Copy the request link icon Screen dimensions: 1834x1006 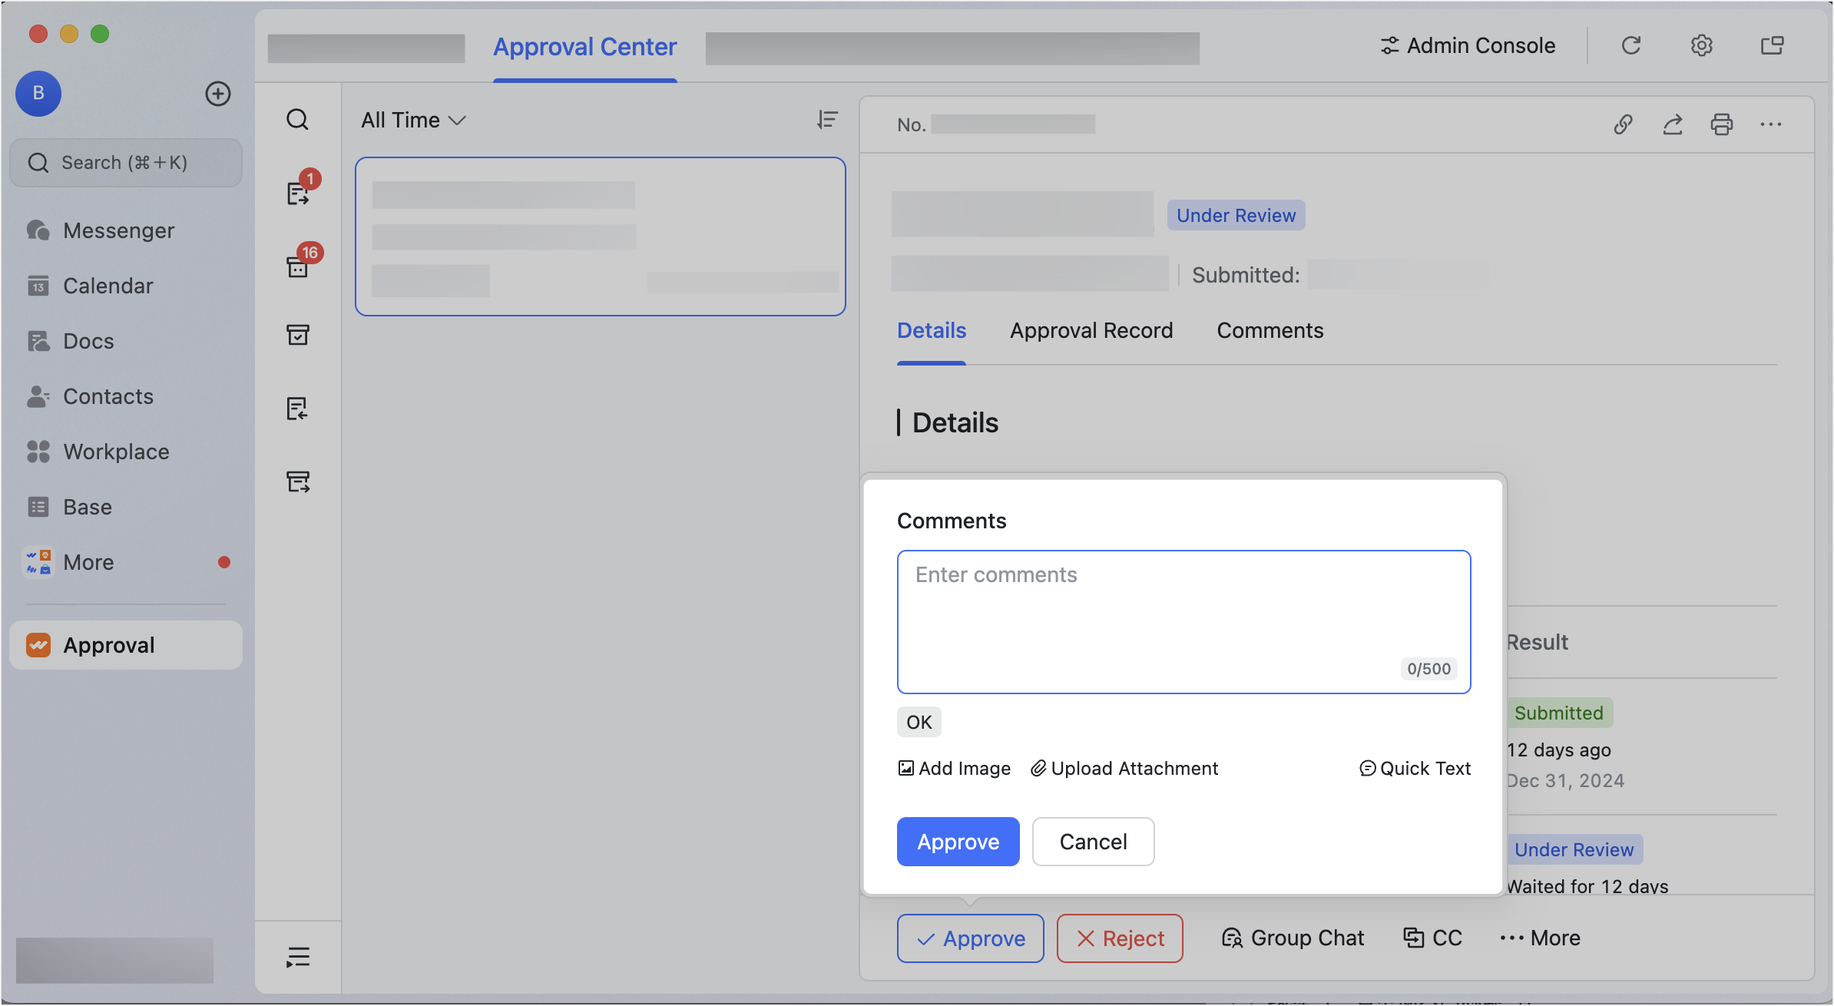tap(1623, 124)
